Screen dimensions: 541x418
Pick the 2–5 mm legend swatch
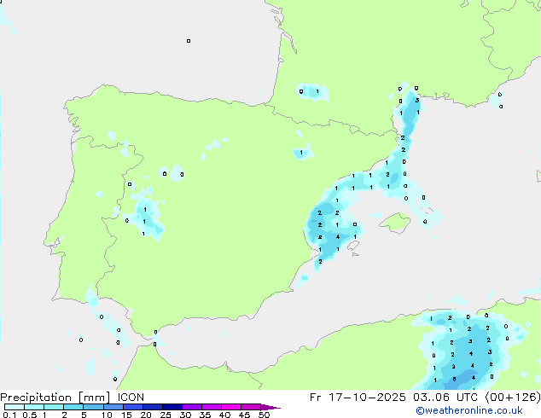(x=73, y=407)
